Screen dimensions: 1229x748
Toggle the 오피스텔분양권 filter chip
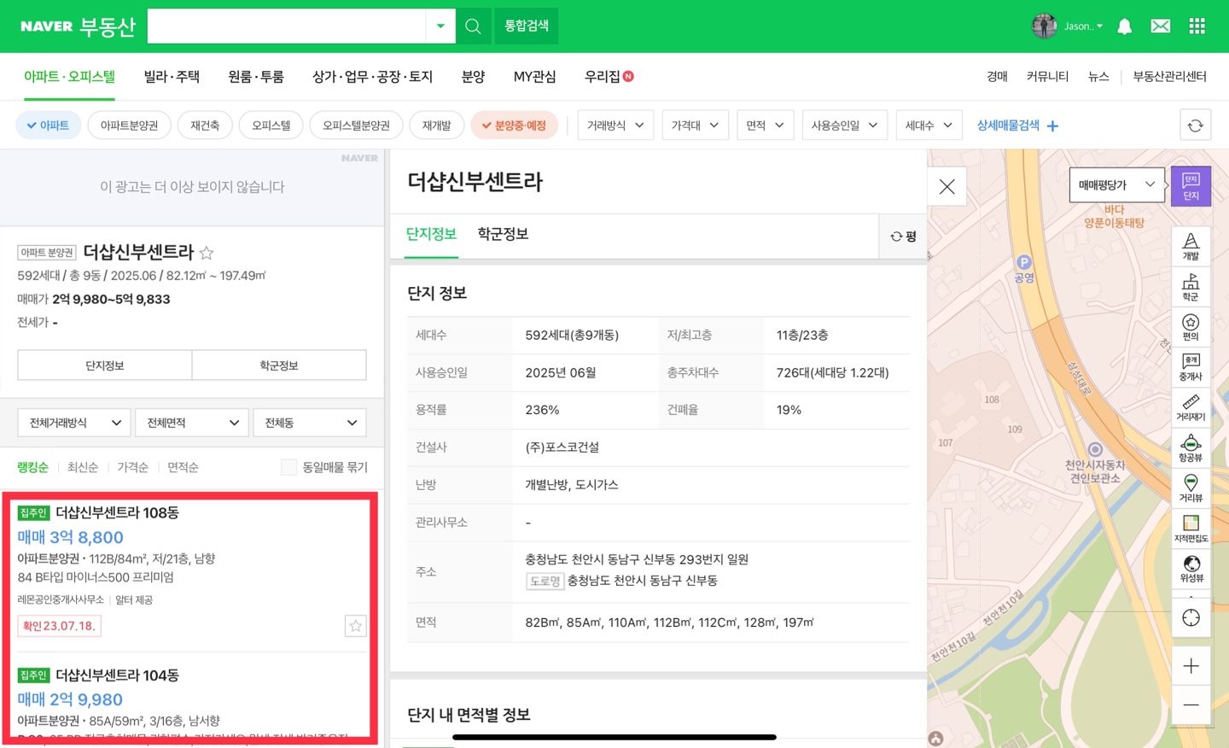pos(356,126)
